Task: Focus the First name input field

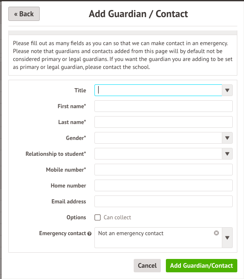Action: 163,106
